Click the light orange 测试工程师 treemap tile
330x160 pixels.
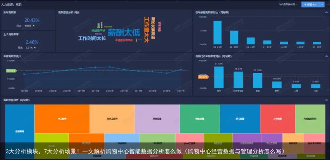pos(112,119)
